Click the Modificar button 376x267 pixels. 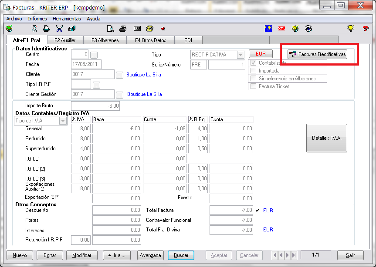pos(82,255)
